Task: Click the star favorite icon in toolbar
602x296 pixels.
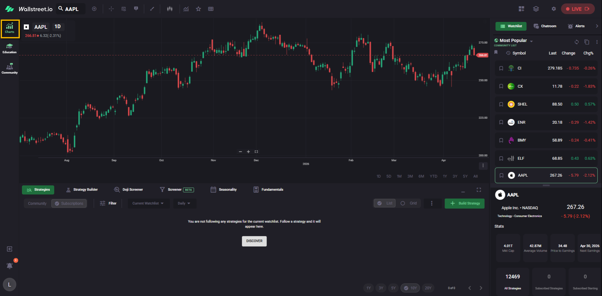Action: click(x=198, y=9)
